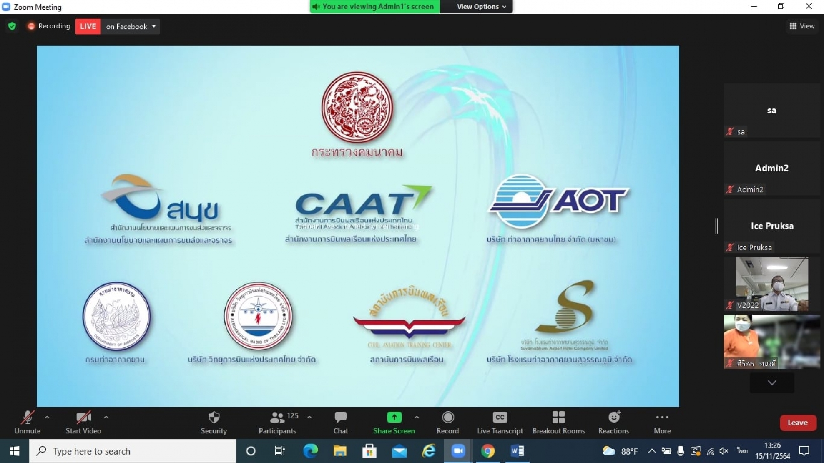This screenshot has height=463, width=824.
Task: Click the Thai language input indicator
Action: (742, 451)
